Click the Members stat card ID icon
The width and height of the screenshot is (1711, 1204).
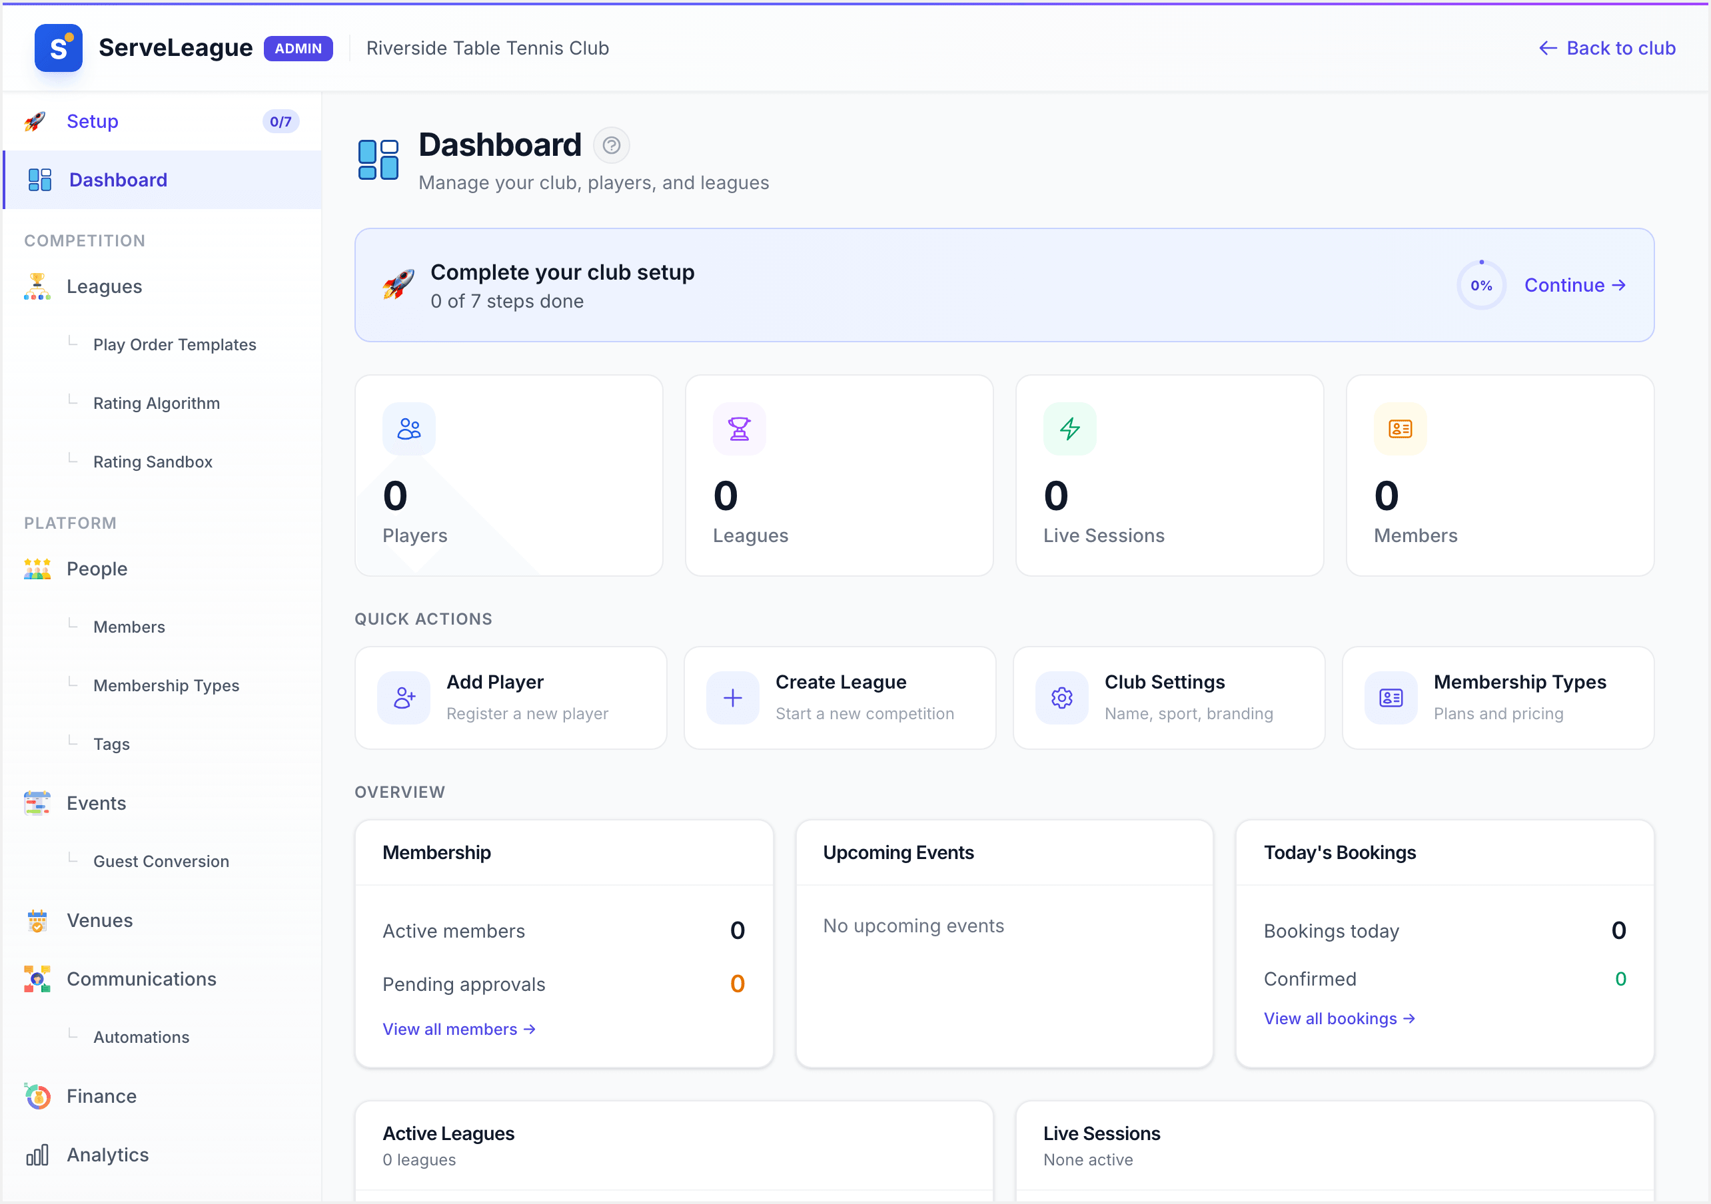(1401, 429)
